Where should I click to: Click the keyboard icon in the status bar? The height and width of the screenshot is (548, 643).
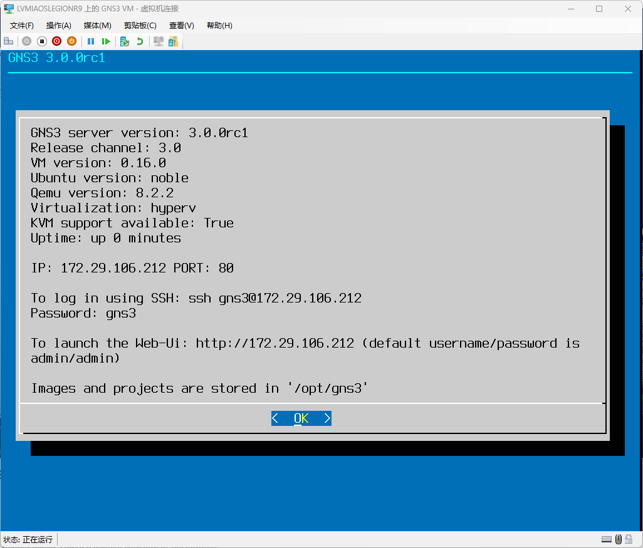pyautogui.click(x=607, y=539)
